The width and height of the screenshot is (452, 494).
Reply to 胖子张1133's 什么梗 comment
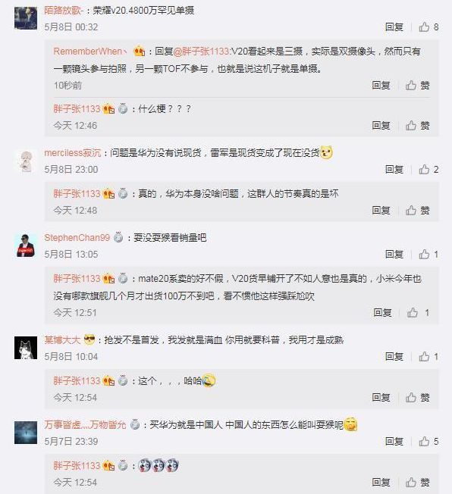click(381, 125)
